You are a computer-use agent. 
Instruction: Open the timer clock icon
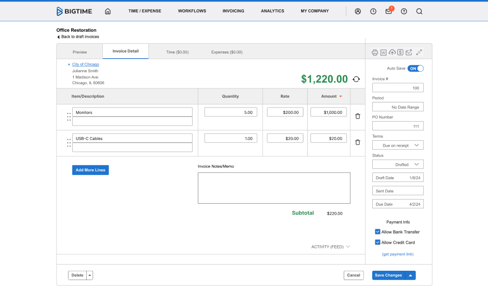click(x=373, y=11)
